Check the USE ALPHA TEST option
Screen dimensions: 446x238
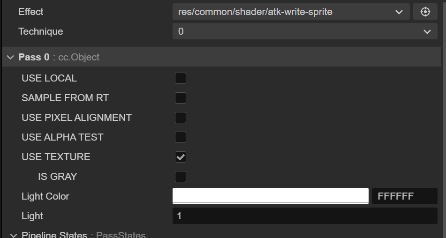181,137
